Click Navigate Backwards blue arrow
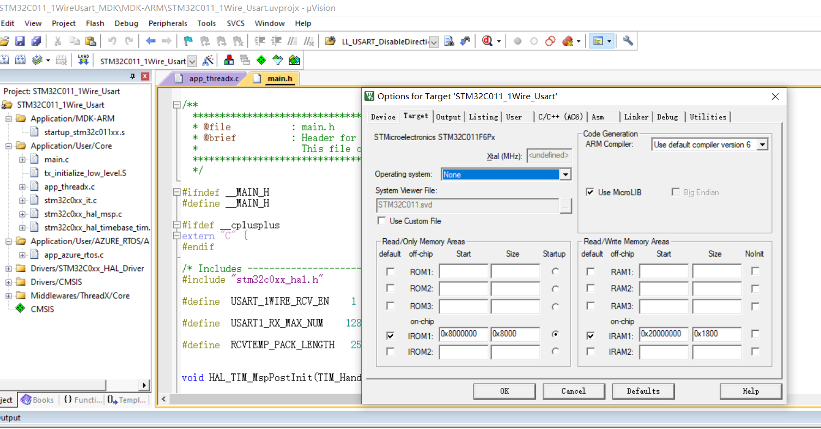Viewport: 821px width, 429px height. coord(151,41)
